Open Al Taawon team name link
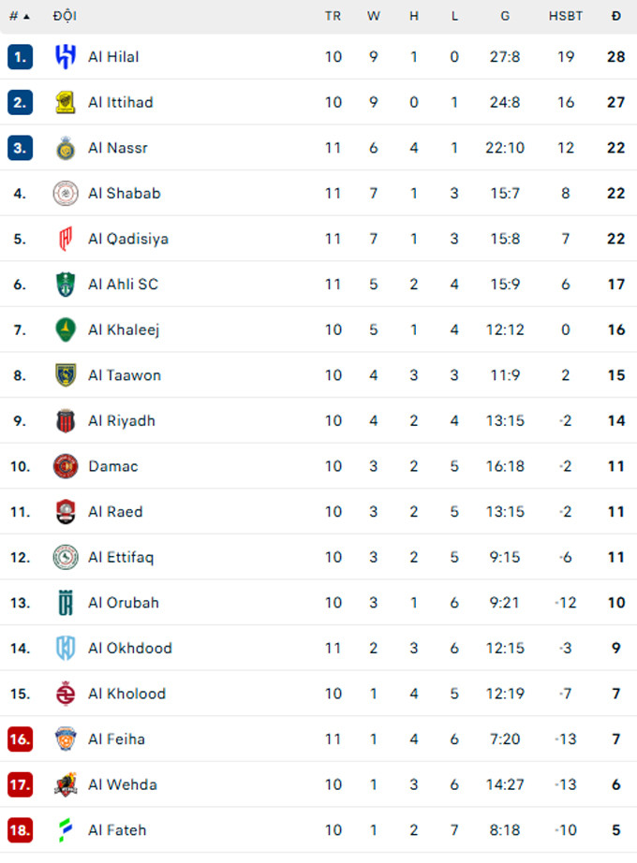637x863 pixels. click(125, 375)
